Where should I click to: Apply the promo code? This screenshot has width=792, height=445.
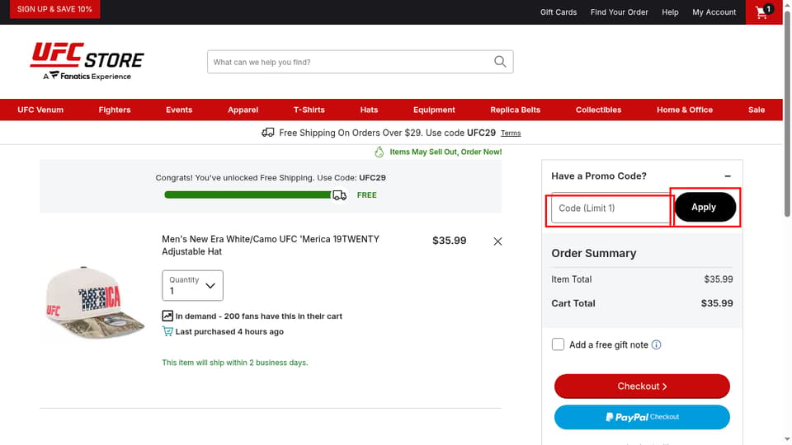tap(705, 207)
